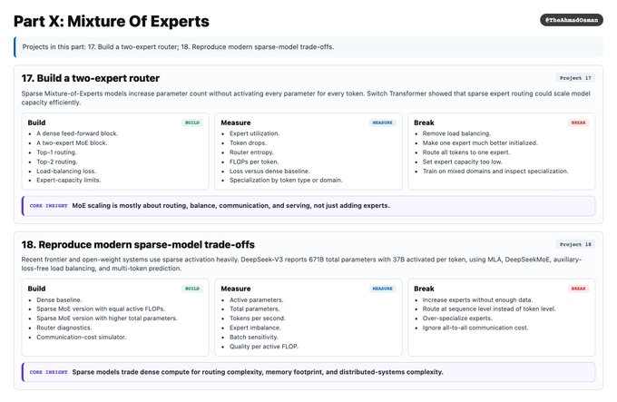Click the 'Projects in this part' summary banner
617x402 pixels.
tap(308, 47)
